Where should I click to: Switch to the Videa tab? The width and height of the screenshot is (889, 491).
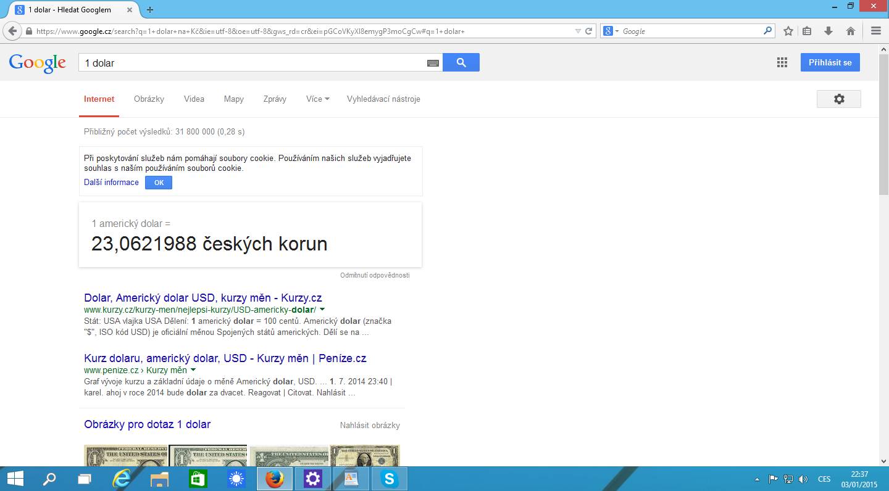[x=194, y=99]
